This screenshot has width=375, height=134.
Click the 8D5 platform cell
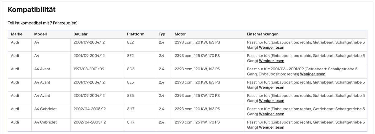[130, 69]
